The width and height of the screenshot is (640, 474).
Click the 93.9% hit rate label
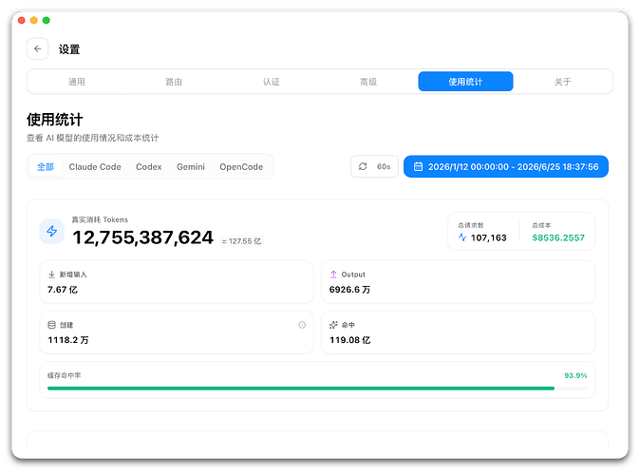pos(575,375)
